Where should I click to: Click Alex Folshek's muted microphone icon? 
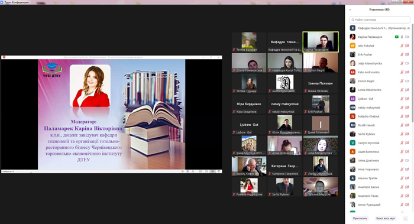(402, 46)
